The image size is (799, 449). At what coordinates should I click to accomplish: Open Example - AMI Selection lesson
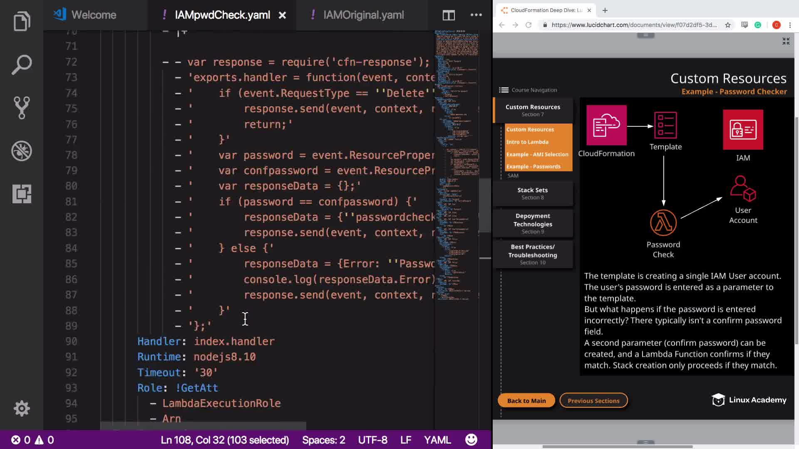[537, 154]
